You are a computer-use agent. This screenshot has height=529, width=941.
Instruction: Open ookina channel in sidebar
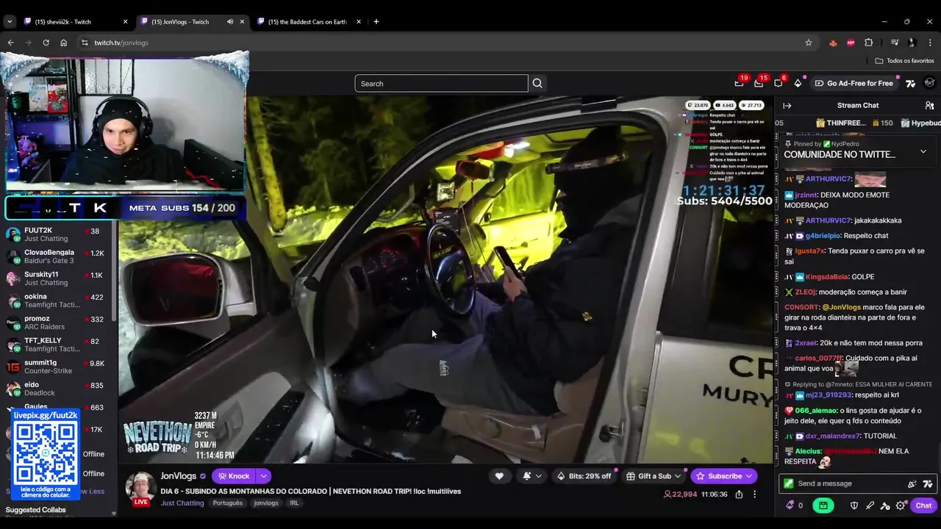tap(57, 301)
